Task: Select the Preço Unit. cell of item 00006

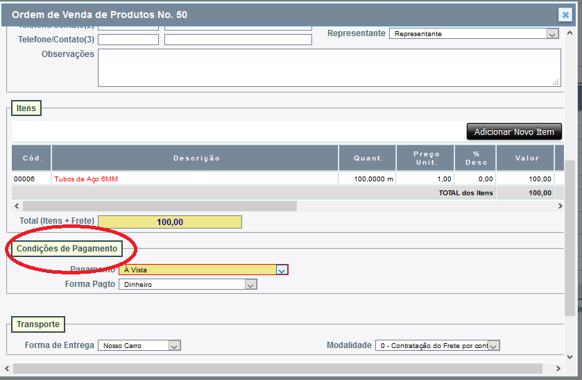Action: click(425, 179)
